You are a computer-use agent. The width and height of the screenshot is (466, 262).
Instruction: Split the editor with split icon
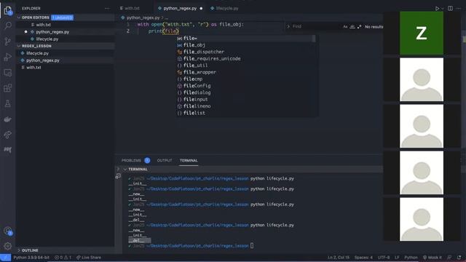(x=450, y=8)
